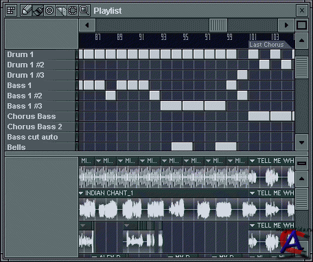This screenshot has height=262, width=313.
Task: Open dropdown of MI... clip at bar 99
Action: pyautogui.click(x=230, y=161)
